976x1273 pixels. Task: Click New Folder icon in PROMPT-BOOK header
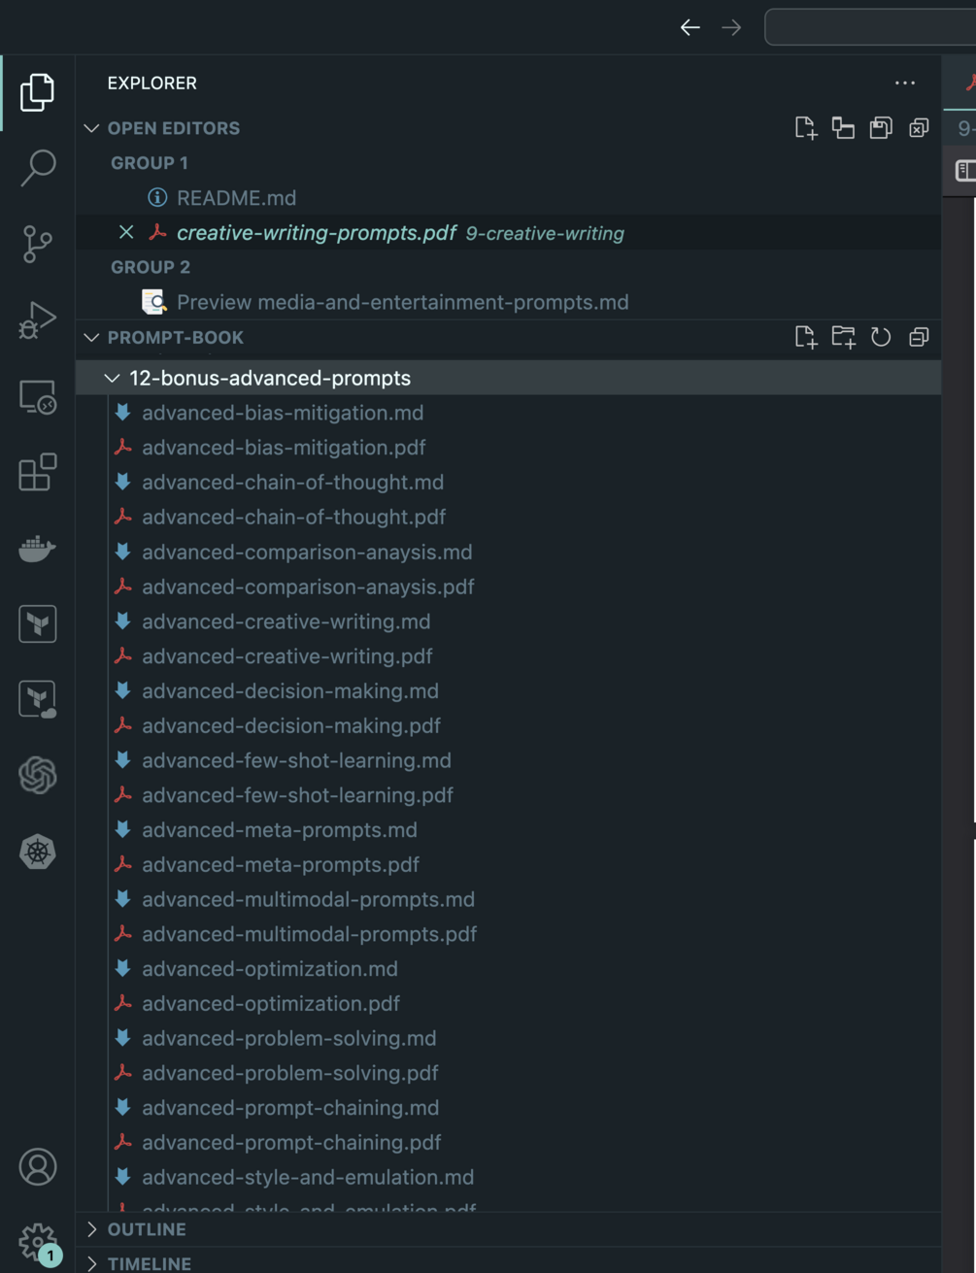click(843, 337)
